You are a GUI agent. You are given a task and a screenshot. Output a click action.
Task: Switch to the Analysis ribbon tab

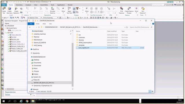[x=28, y=5]
